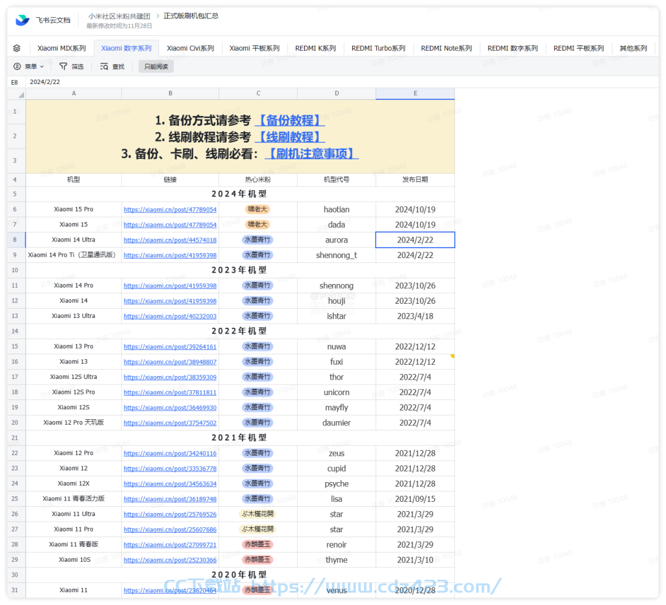Select the Xiaomi 14 Pro Ti (卫星通讯版) cell

(x=73, y=255)
